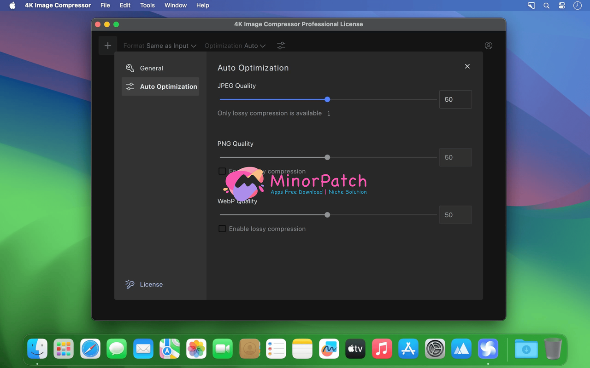Click the WebP Quality slider handle
590x368 pixels.
pyautogui.click(x=327, y=215)
